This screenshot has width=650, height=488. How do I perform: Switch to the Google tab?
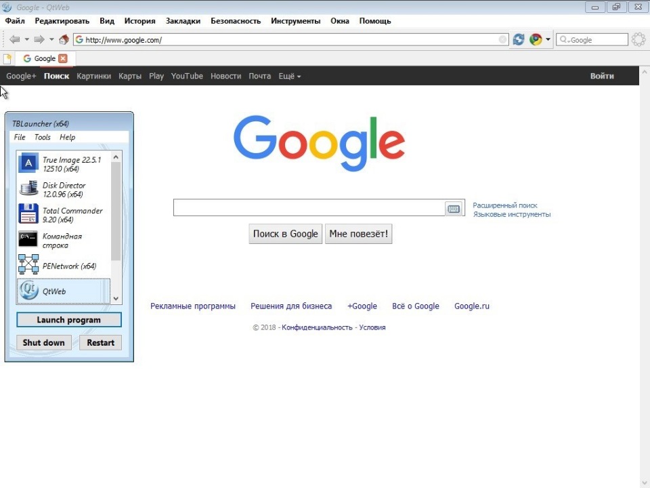click(x=45, y=58)
